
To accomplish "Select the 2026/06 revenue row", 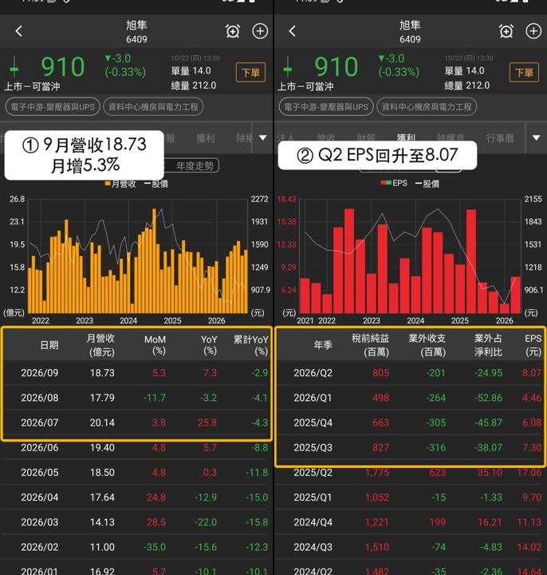I will (x=136, y=447).
